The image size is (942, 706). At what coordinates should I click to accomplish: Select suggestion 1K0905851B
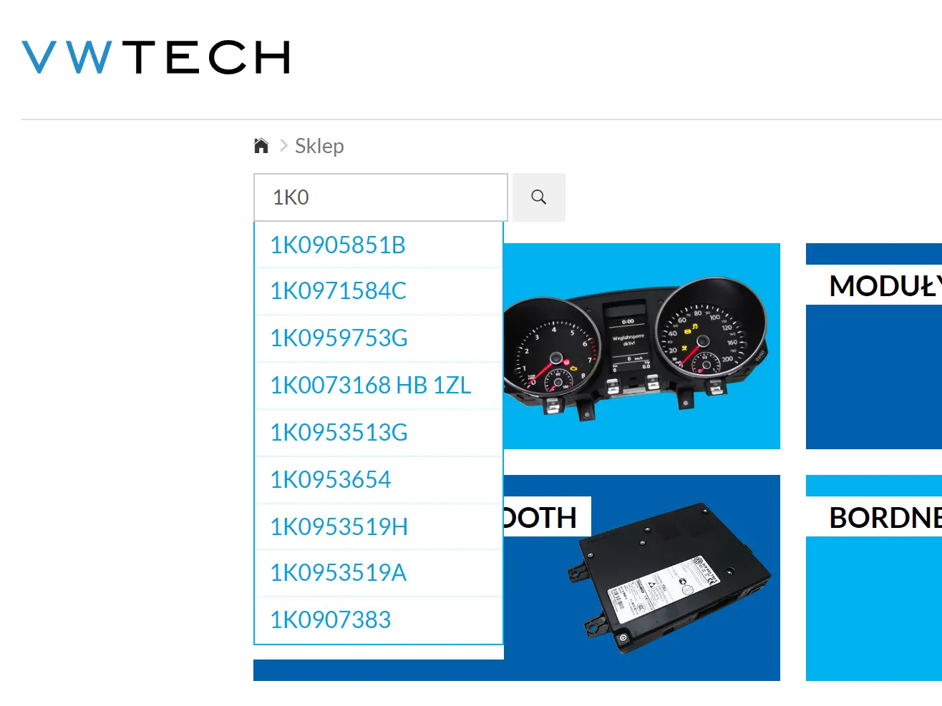coord(338,245)
